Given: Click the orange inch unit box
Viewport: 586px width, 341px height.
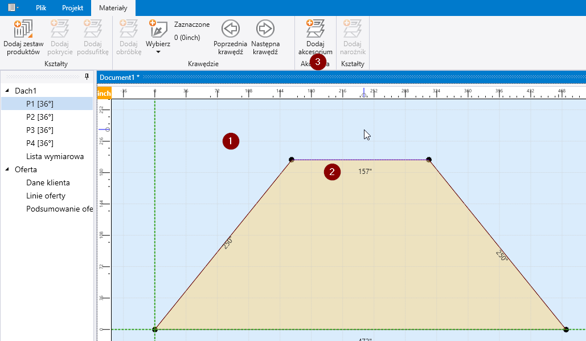Looking at the screenshot, I should pyautogui.click(x=104, y=93).
